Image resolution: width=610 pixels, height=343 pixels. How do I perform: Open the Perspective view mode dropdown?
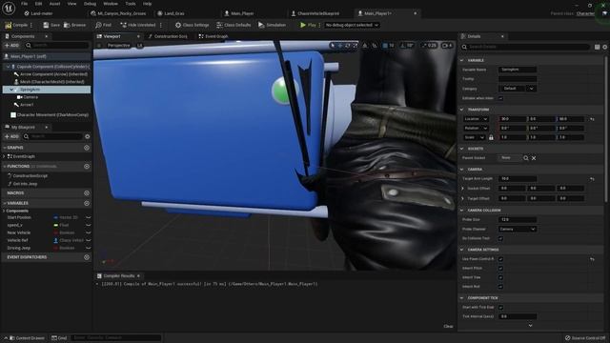pyautogui.click(x=118, y=46)
